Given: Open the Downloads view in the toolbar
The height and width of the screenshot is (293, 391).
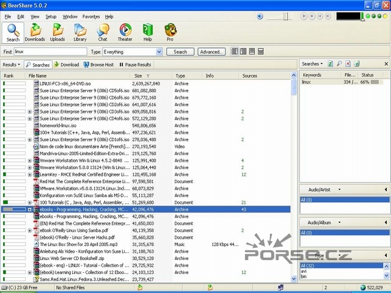Looking at the screenshot, I should coord(35,32).
